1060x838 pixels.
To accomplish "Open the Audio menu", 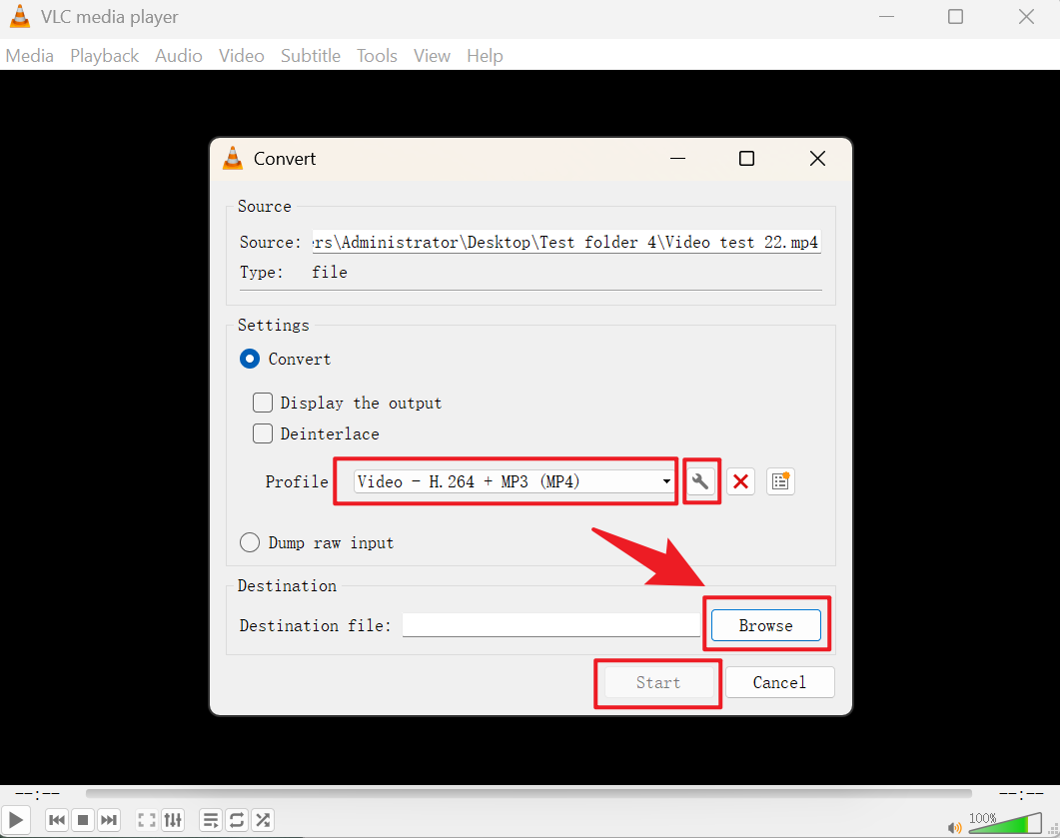I will 179,55.
